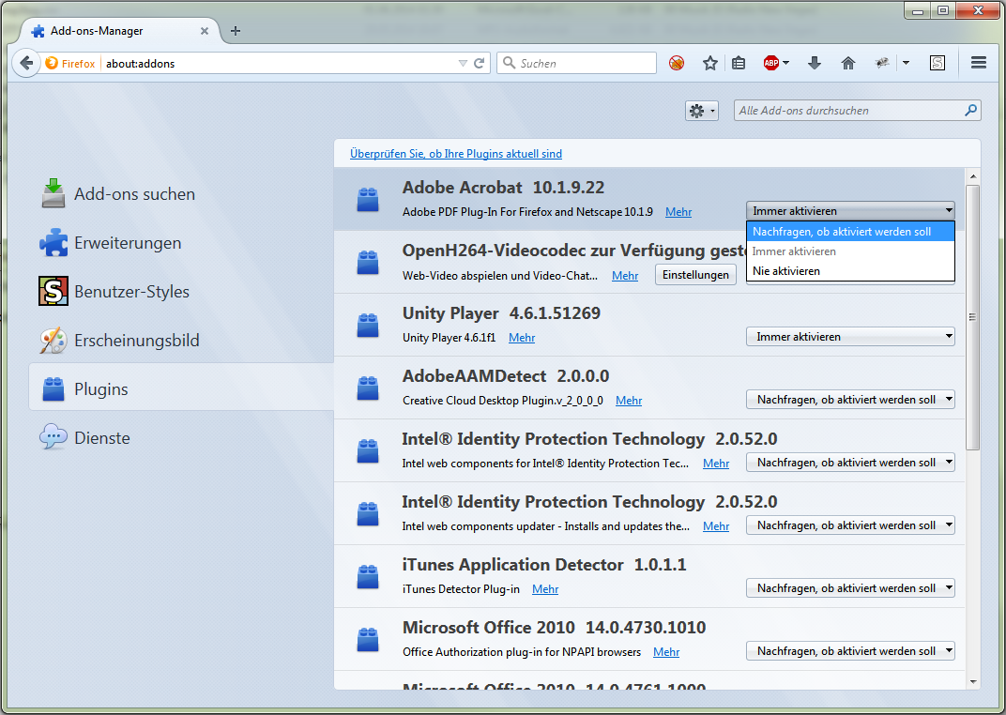This screenshot has width=1006, height=715.
Task: Open activation dropdown for Intel web components updater
Action: point(850,525)
